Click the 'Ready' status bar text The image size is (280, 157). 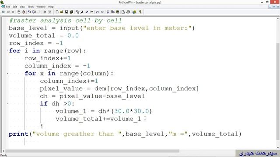point(3,155)
